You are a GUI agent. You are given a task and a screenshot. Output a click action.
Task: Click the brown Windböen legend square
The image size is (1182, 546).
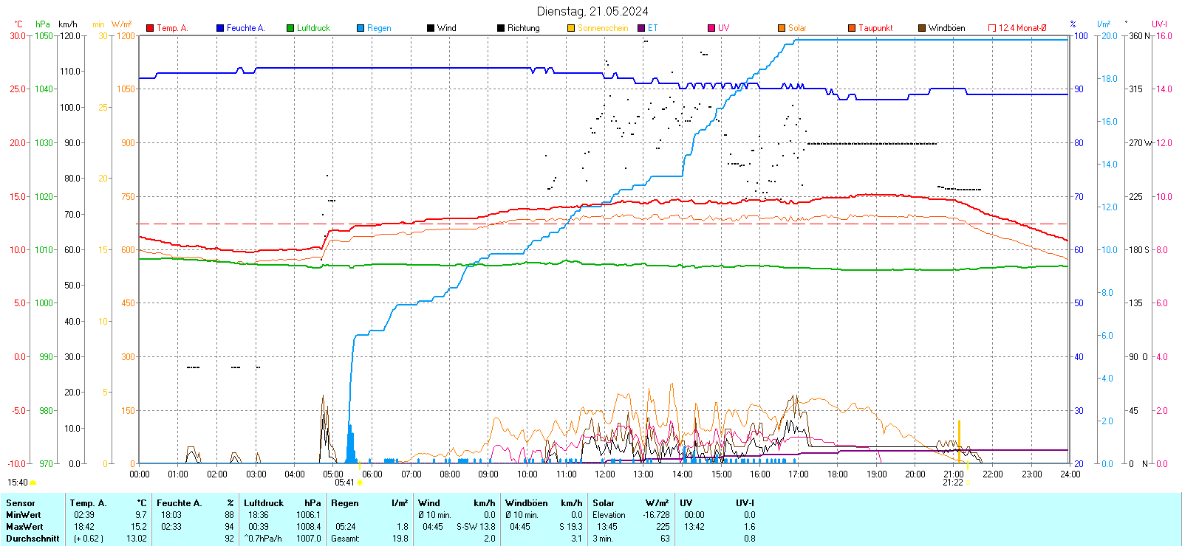pyautogui.click(x=922, y=28)
